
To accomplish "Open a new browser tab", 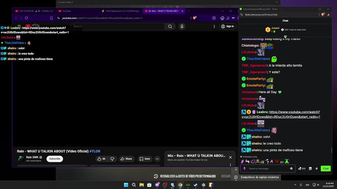I will (x=189, y=11).
